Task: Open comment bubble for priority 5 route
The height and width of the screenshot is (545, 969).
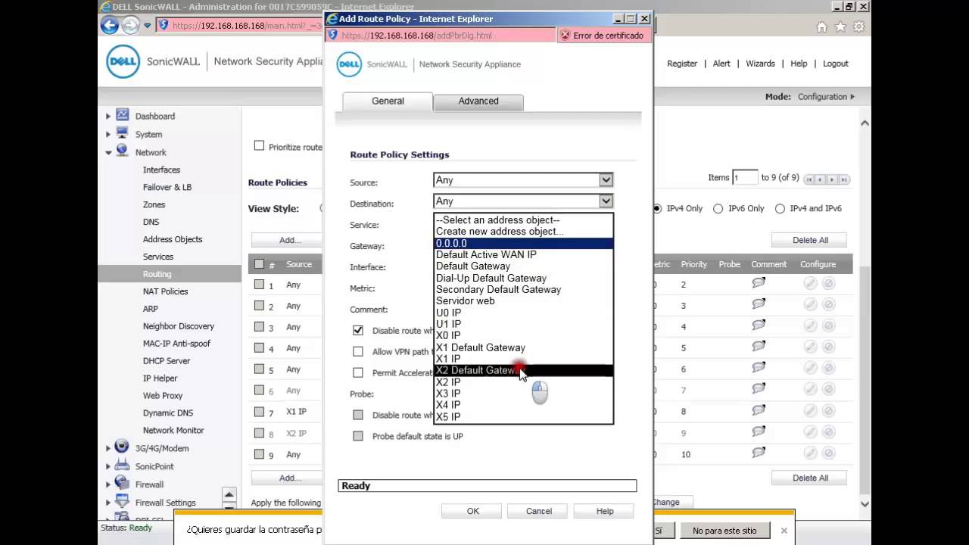Action: pos(759,347)
